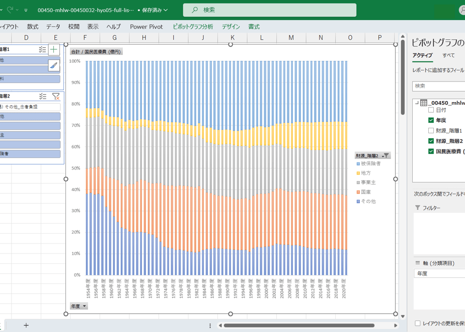Click the 国庫 legend color marker
Image resolution: width=465 pixels, height=332 pixels.
tap(358, 192)
